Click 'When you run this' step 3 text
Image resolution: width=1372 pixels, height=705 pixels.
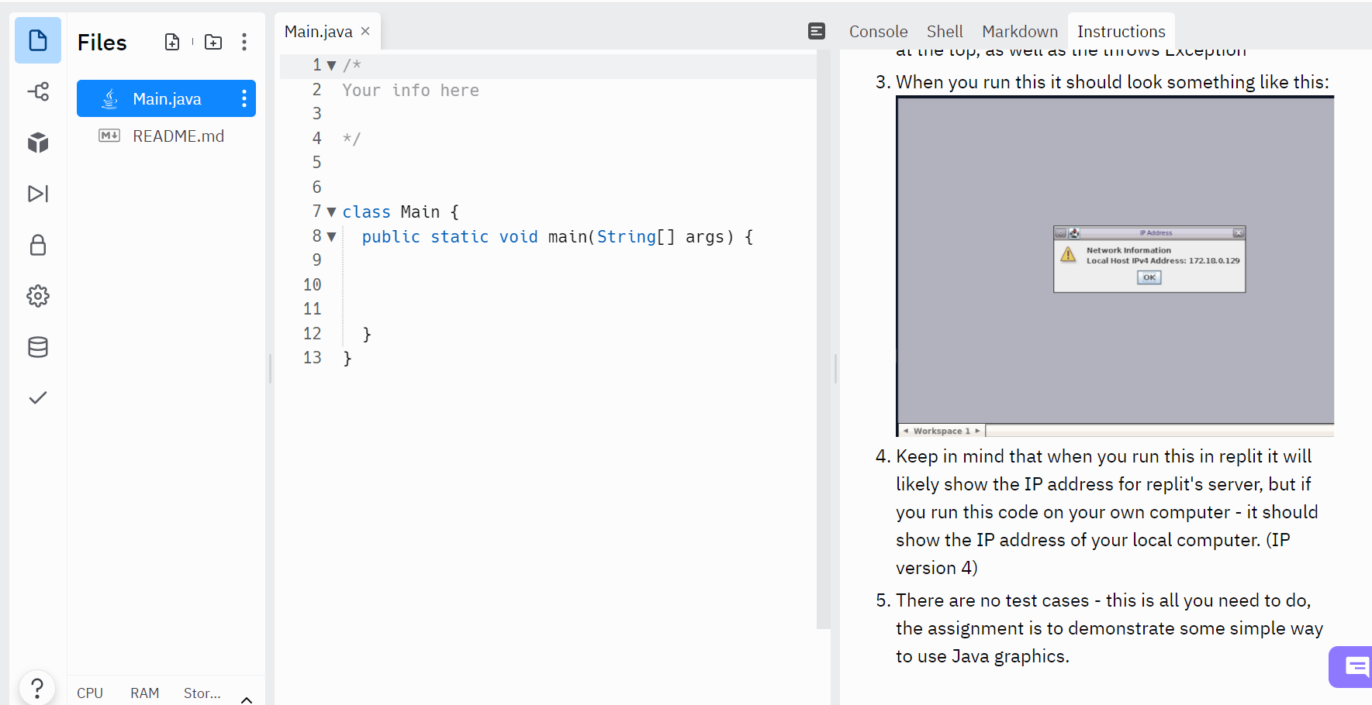pyautogui.click(x=1112, y=82)
